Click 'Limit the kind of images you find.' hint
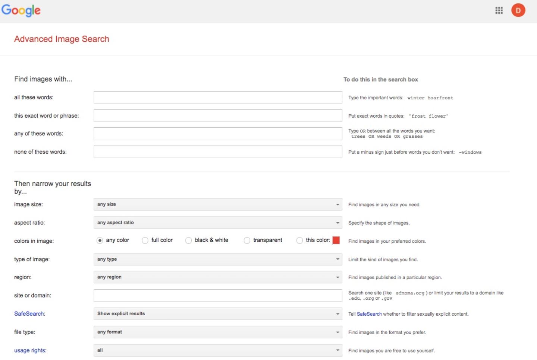 coord(383,259)
